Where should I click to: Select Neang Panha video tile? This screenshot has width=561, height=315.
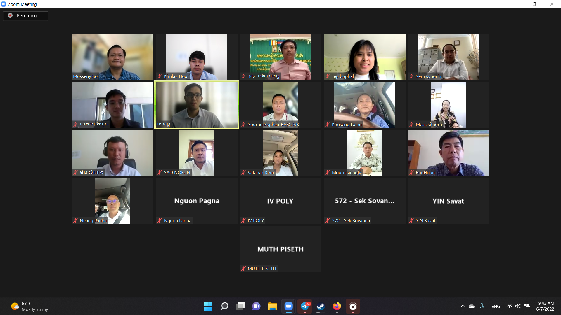pos(112,201)
